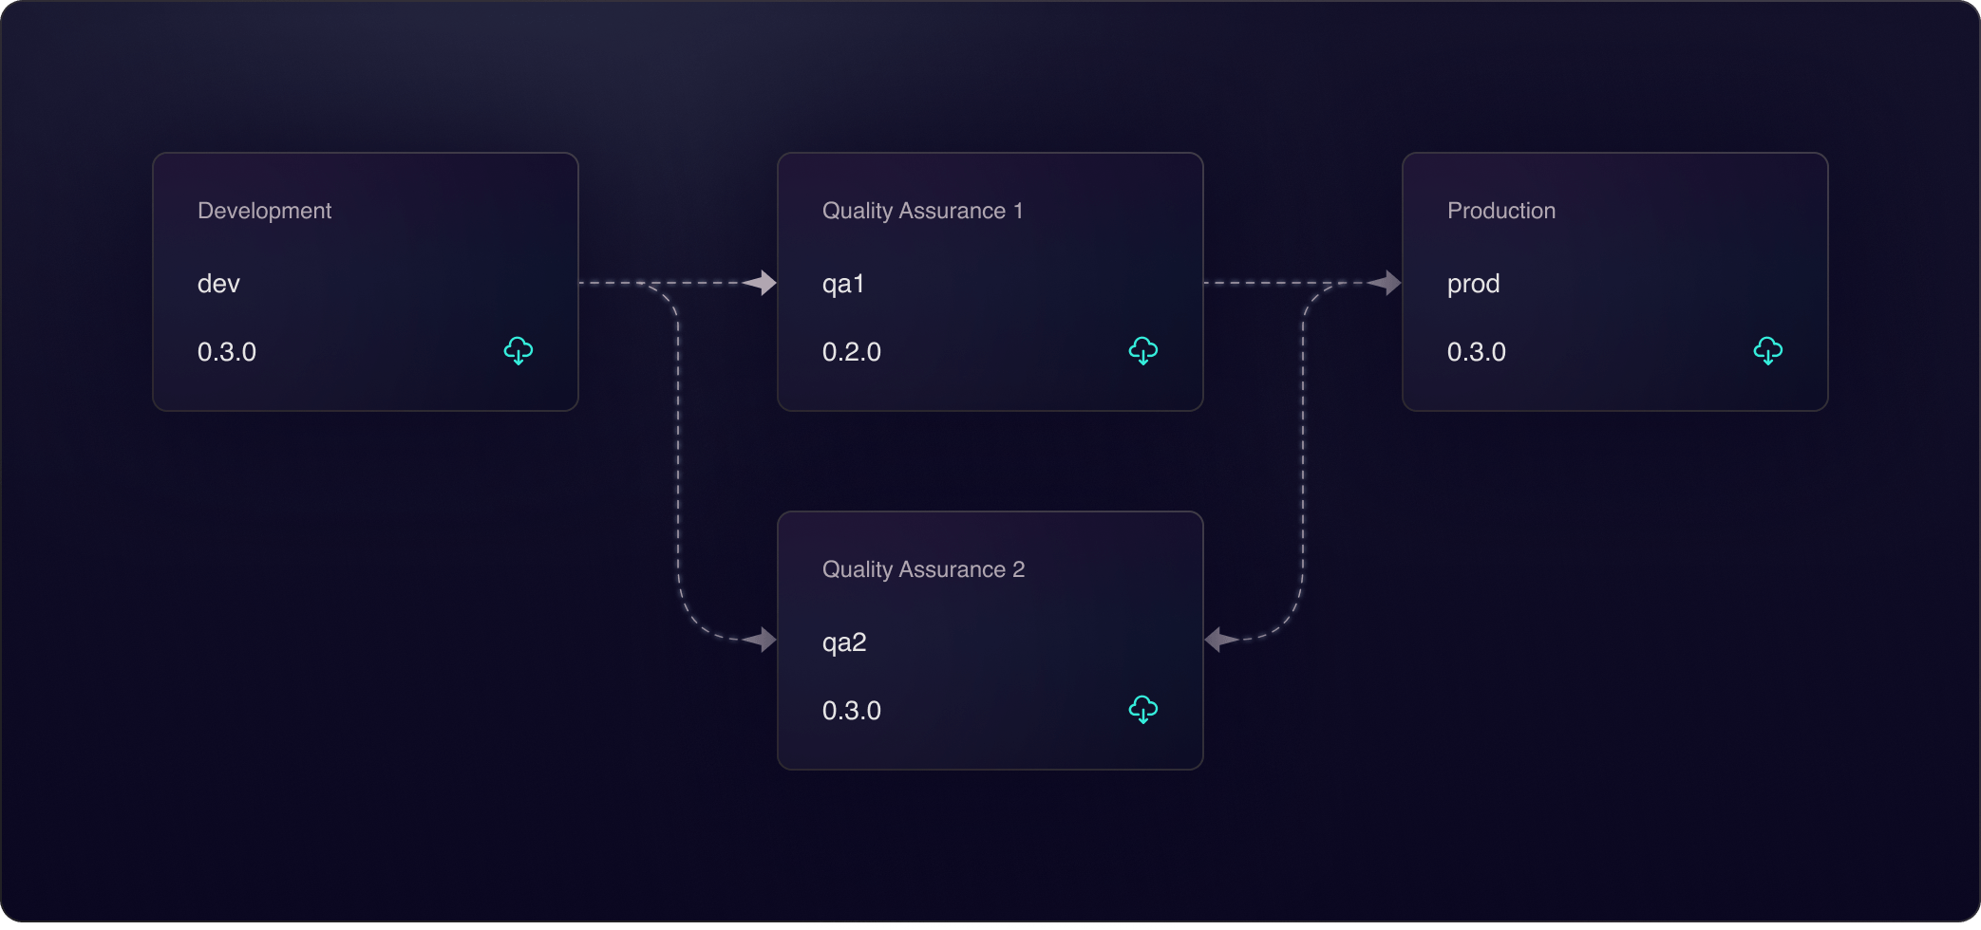Click the arrow connecting dev to qa1
This screenshot has width=1981, height=930.
click(x=760, y=281)
